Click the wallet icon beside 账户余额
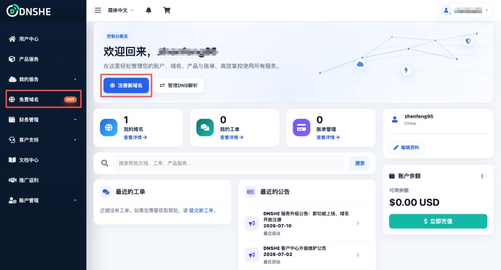 click(392, 176)
